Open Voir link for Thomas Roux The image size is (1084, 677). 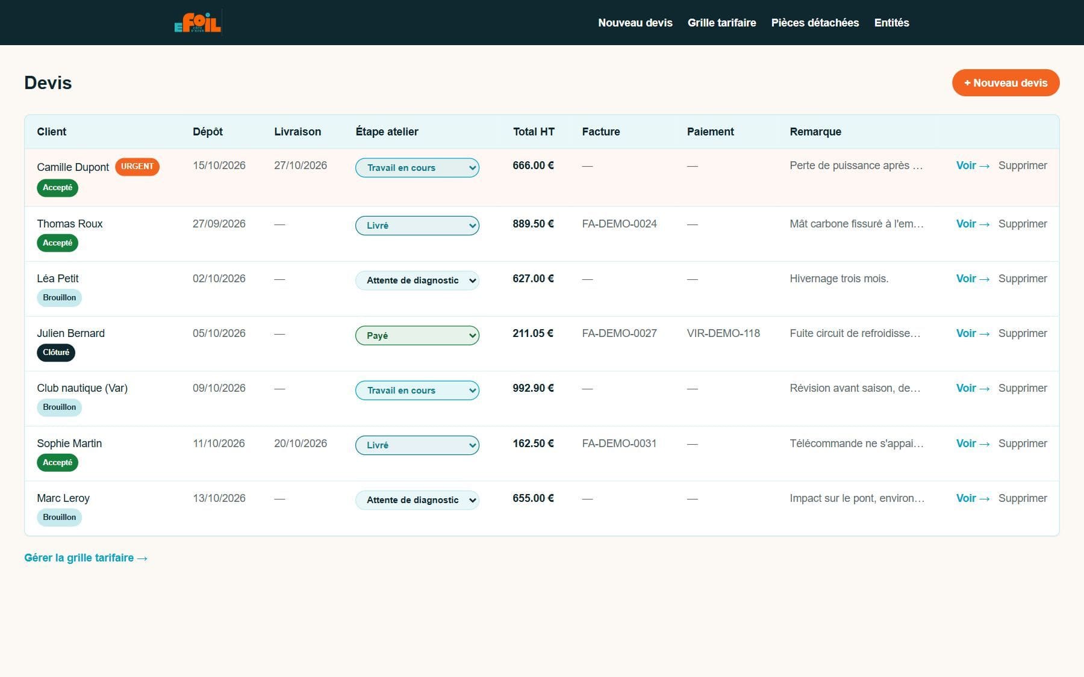[x=973, y=224]
